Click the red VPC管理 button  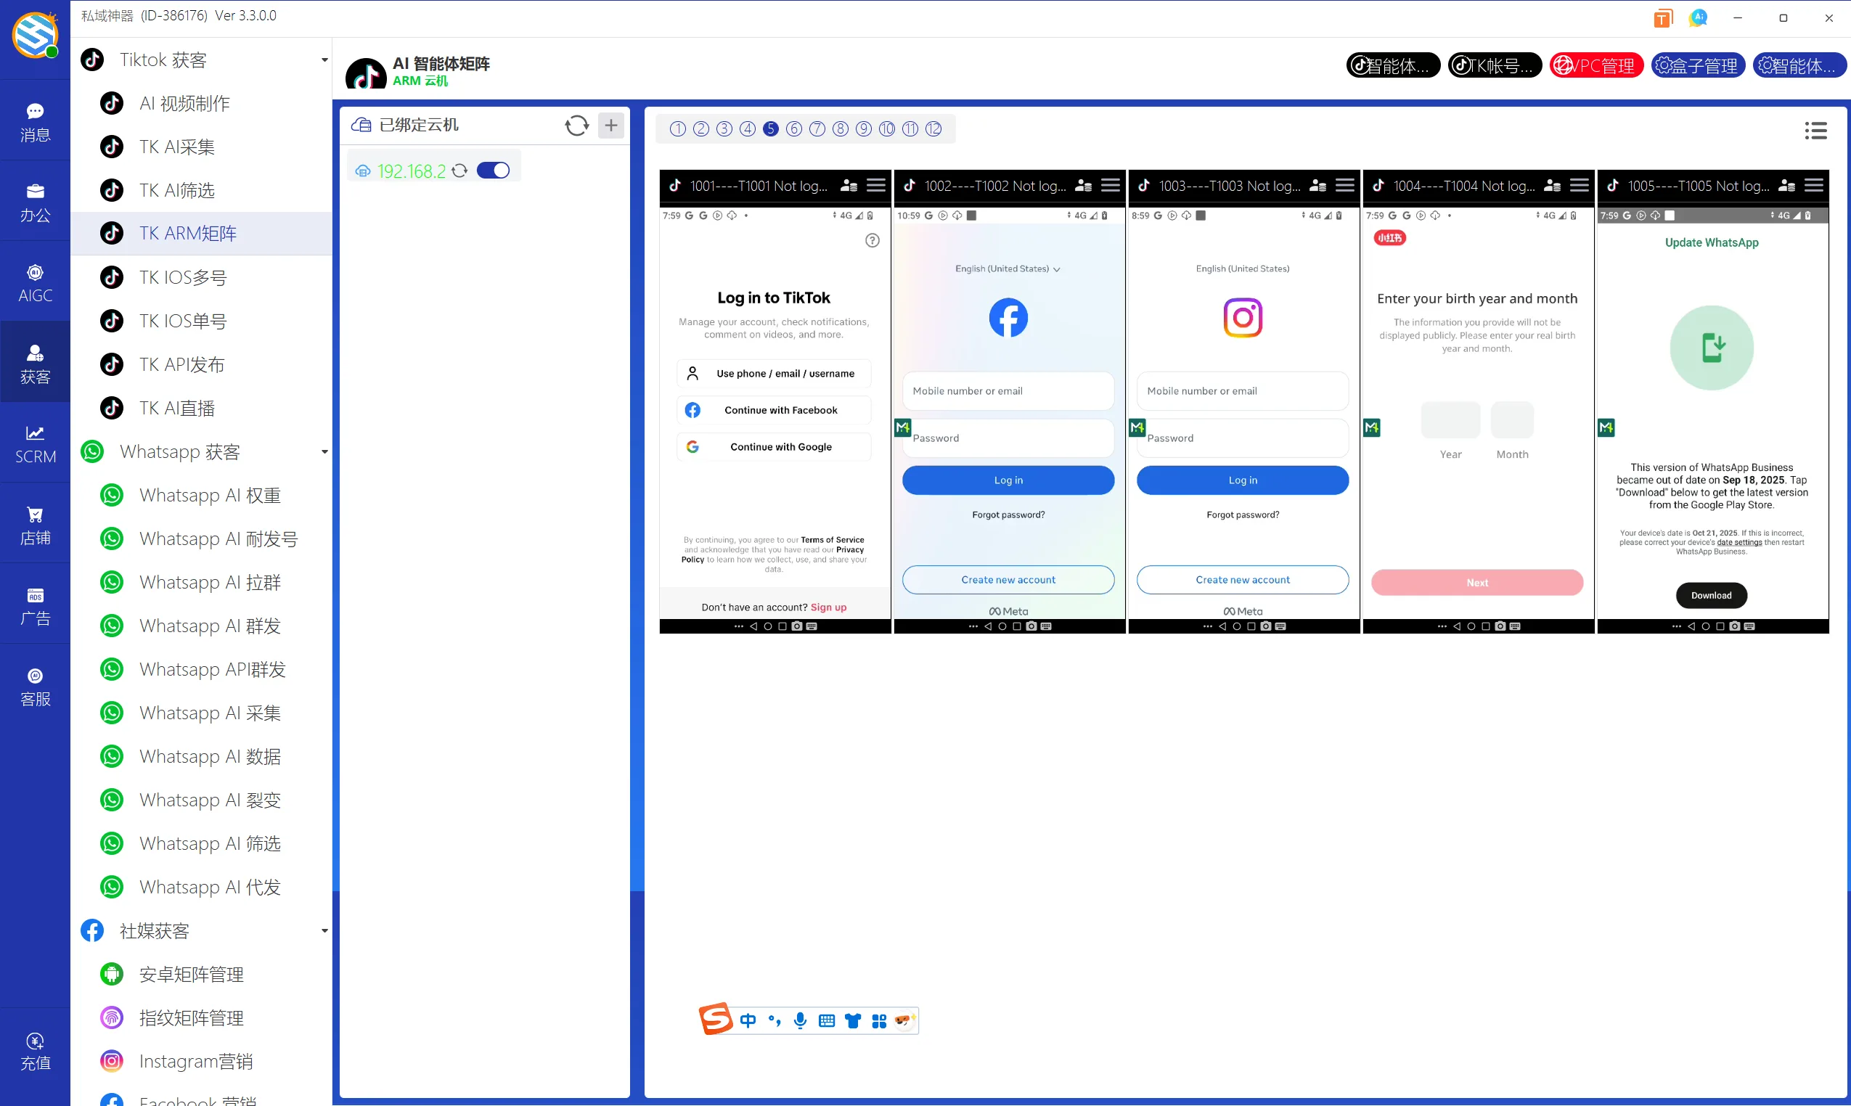pyautogui.click(x=1595, y=65)
